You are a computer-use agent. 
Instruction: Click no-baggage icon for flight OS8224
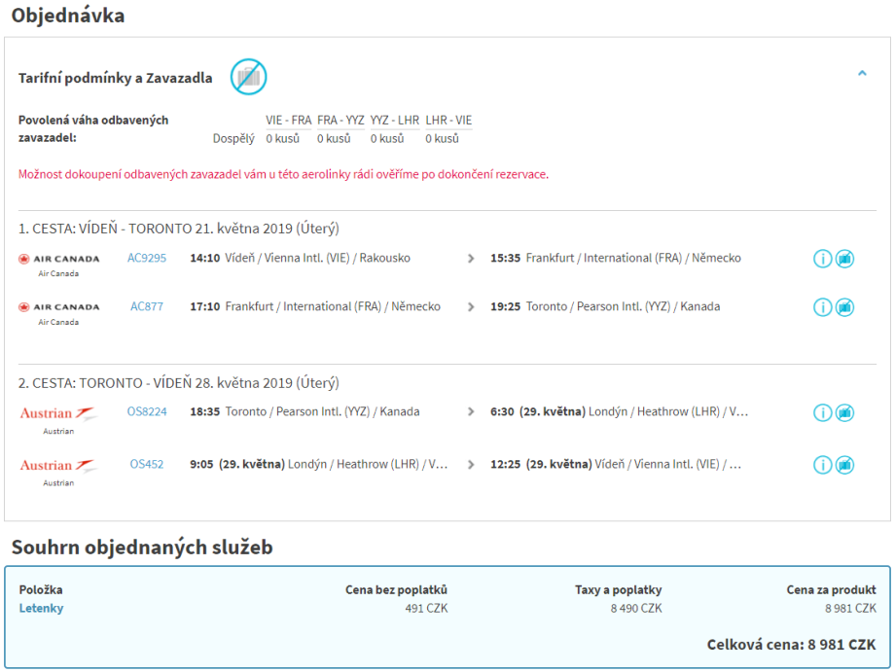844,412
